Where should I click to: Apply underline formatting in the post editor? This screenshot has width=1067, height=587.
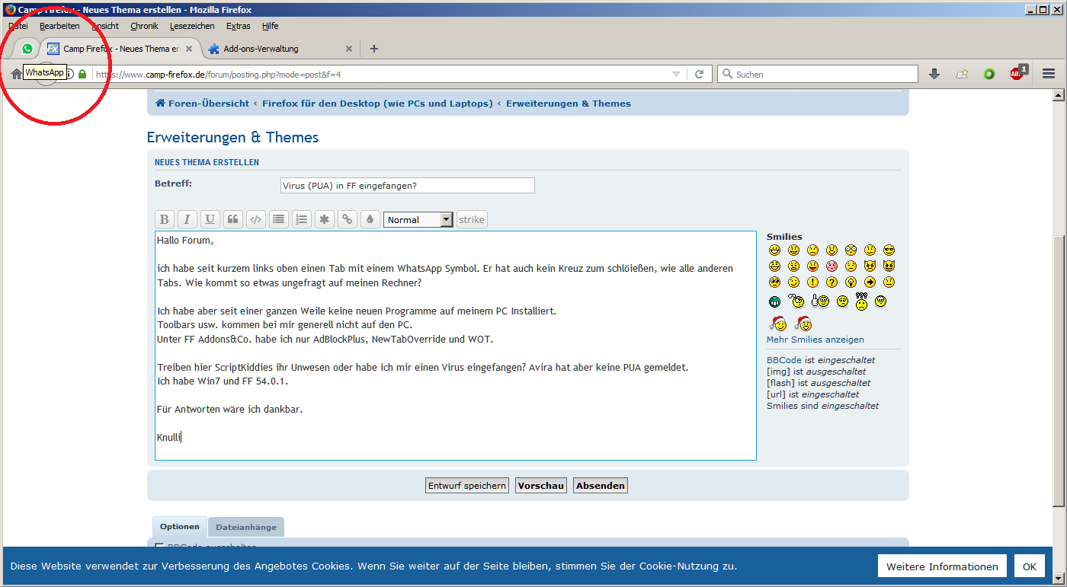210,219
